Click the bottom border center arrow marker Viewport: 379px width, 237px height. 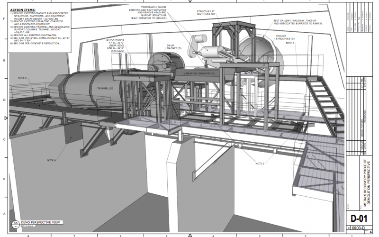[x=190, y=234]
